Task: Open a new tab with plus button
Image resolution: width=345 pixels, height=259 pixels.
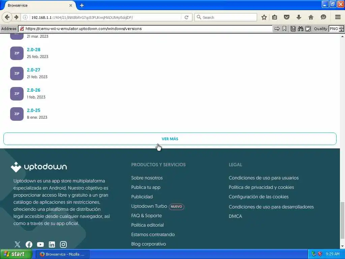Action: point(82,5)
